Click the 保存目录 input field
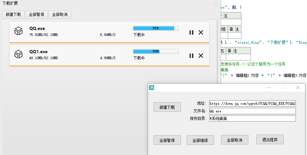 252,118
